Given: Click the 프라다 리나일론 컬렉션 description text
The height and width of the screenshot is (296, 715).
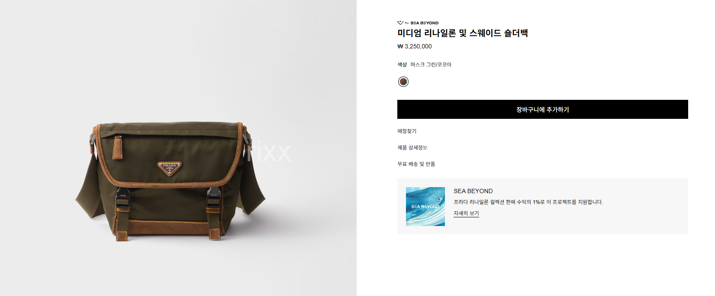Looking at the screenshot, I should [x=528, y=202].
